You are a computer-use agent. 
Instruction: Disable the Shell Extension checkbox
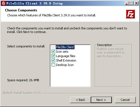click(x=53, y=60)
